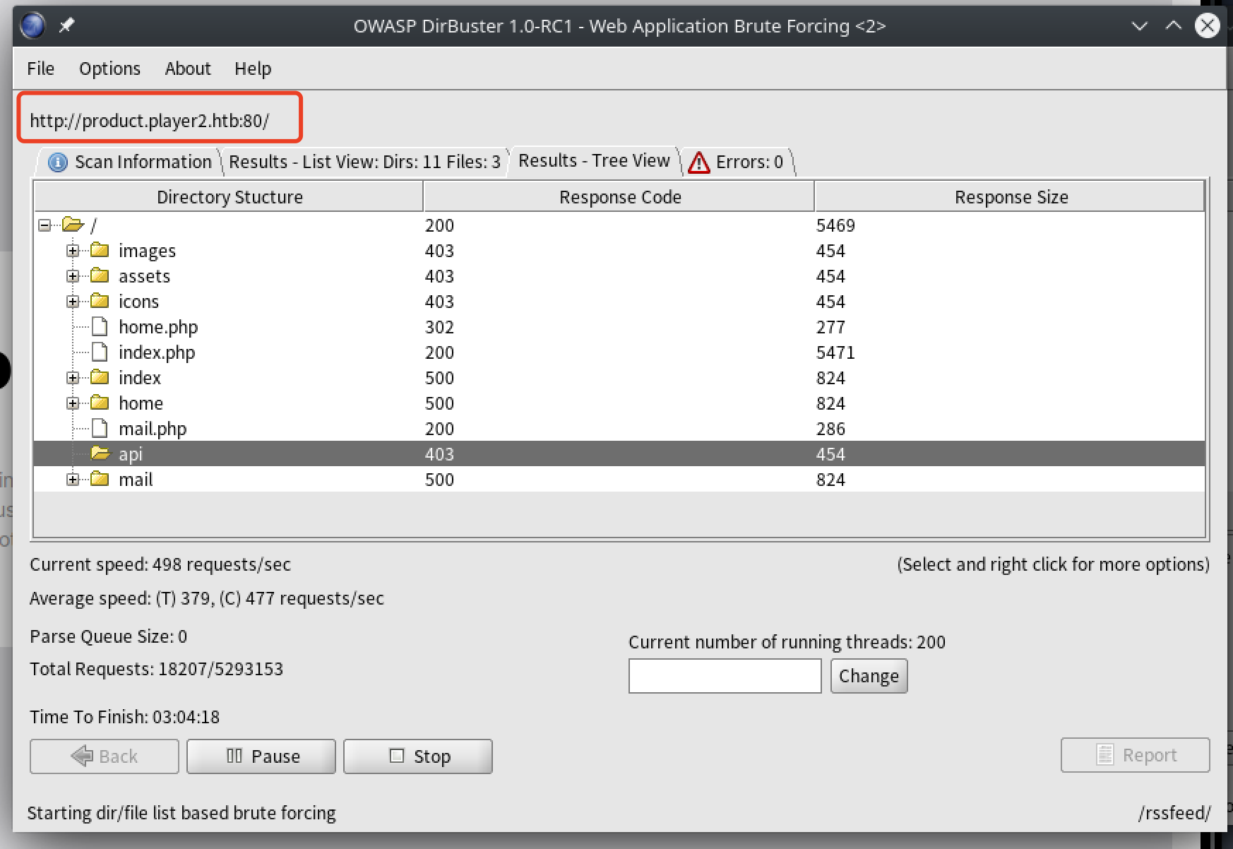Click the home.php file icon

click(100, 326)
